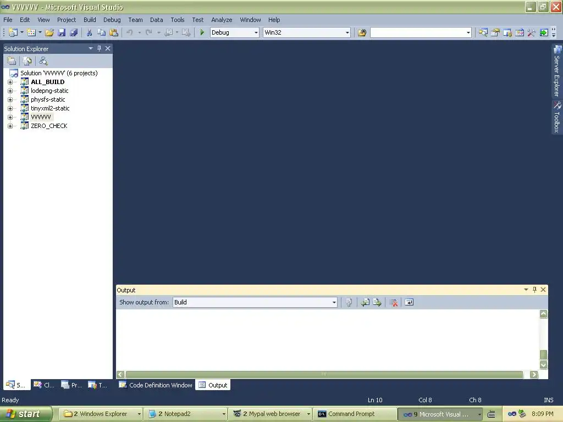Open Mypal web browser taskbar group
563x422 pixels.
pos(271,414)
